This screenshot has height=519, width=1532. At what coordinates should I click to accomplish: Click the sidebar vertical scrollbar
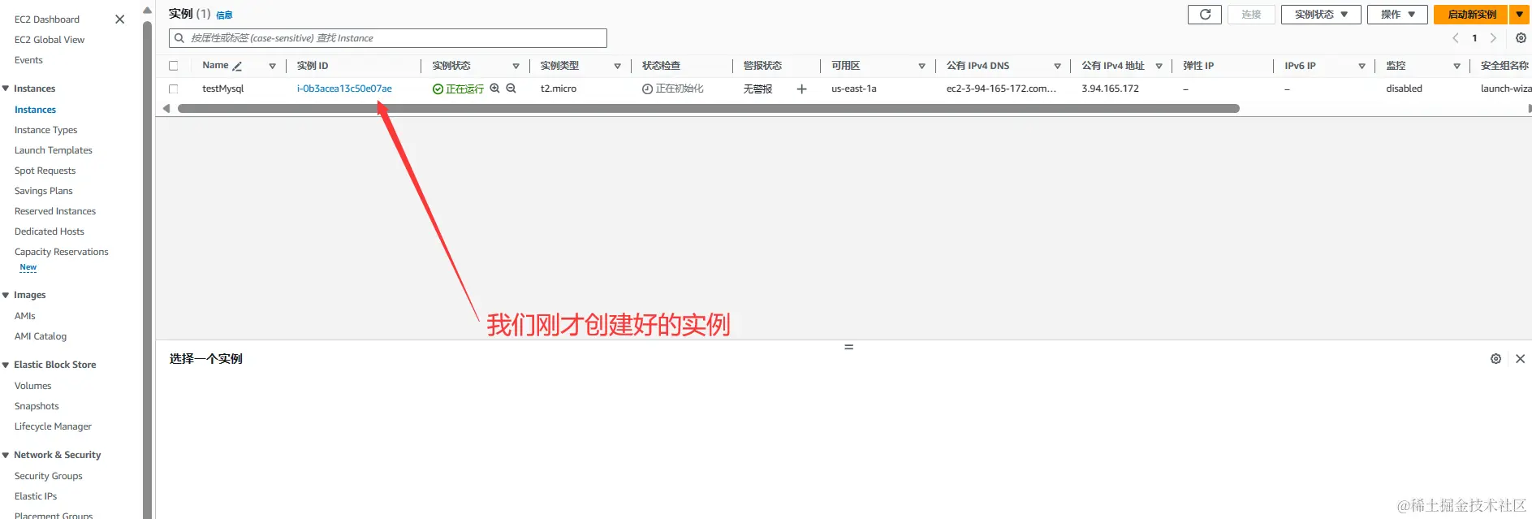point(147,268)
